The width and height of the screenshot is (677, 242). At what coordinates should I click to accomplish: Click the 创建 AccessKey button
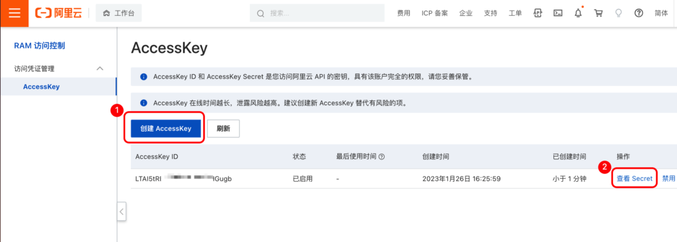pyautogui.click(x=166, y=128)
